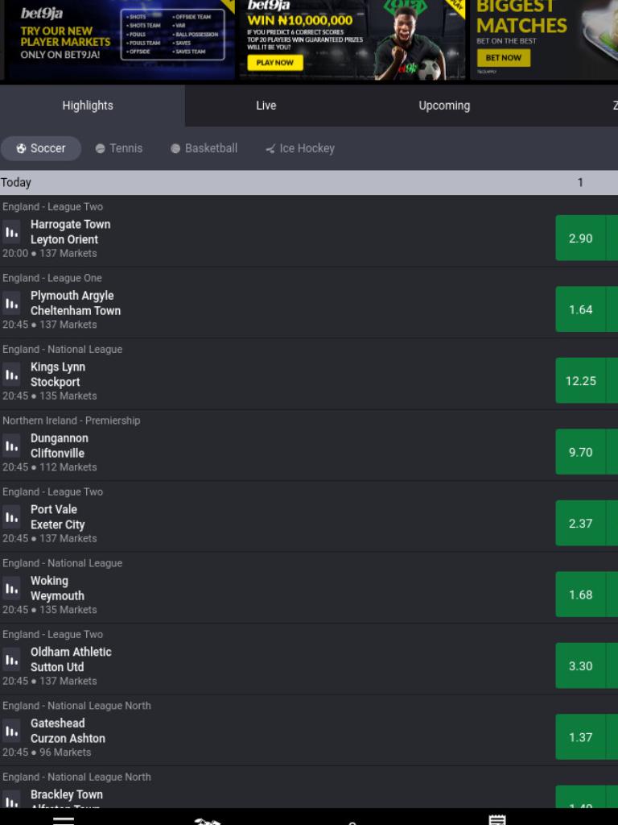Open stats icon for Gateshead match
Image resolution: width=618 pixels, height=825 pixels.
click(x=11, y=732)
